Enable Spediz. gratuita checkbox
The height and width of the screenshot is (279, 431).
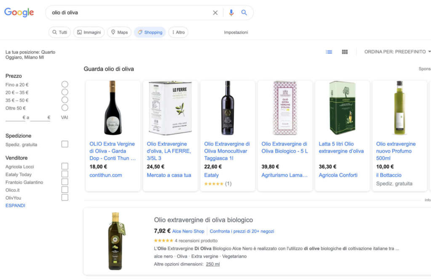point(64,144)
